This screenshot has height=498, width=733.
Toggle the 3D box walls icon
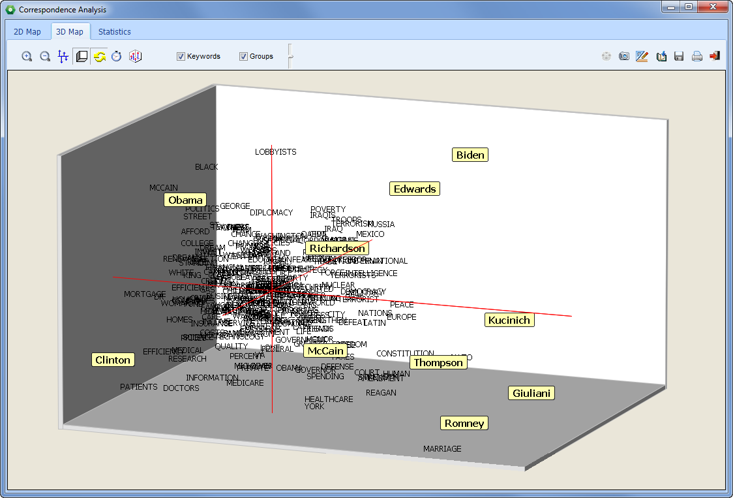(x=82, y=57)
